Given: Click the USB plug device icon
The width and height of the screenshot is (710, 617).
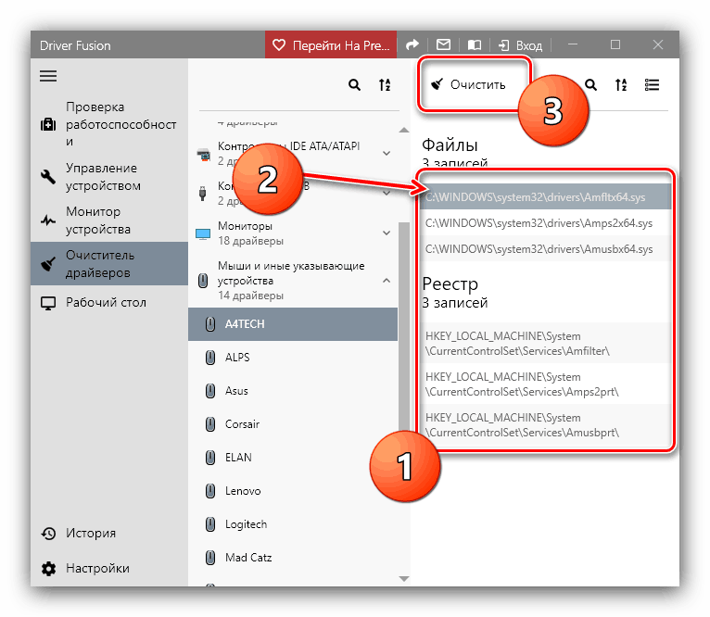Looking at the screenshot, I should tap(202, 194).
